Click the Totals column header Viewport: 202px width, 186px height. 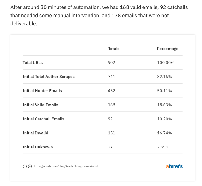point(113,49)
